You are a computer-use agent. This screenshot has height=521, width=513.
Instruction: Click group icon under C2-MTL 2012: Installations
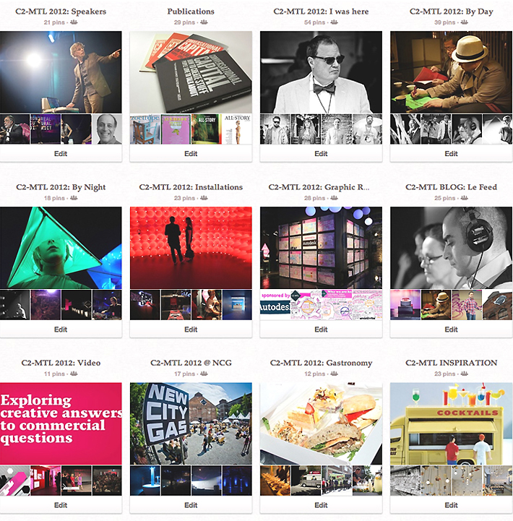tap(204, 198)
